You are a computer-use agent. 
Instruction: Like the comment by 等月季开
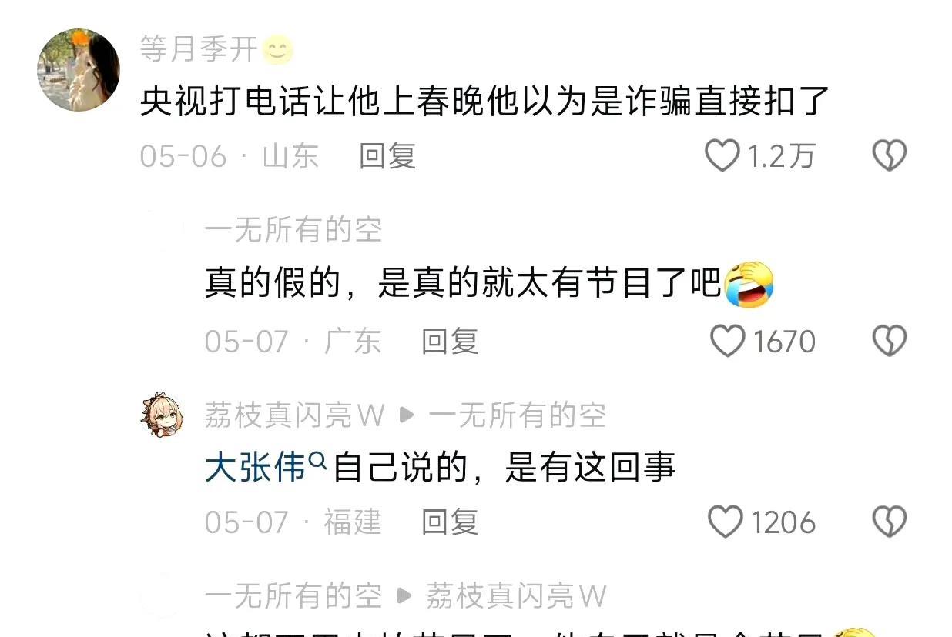pyautogui.click(x=722, y=156)
